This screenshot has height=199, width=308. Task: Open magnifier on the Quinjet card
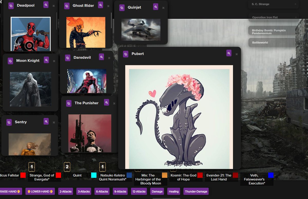pyautogui.click(x=156, y=7)
